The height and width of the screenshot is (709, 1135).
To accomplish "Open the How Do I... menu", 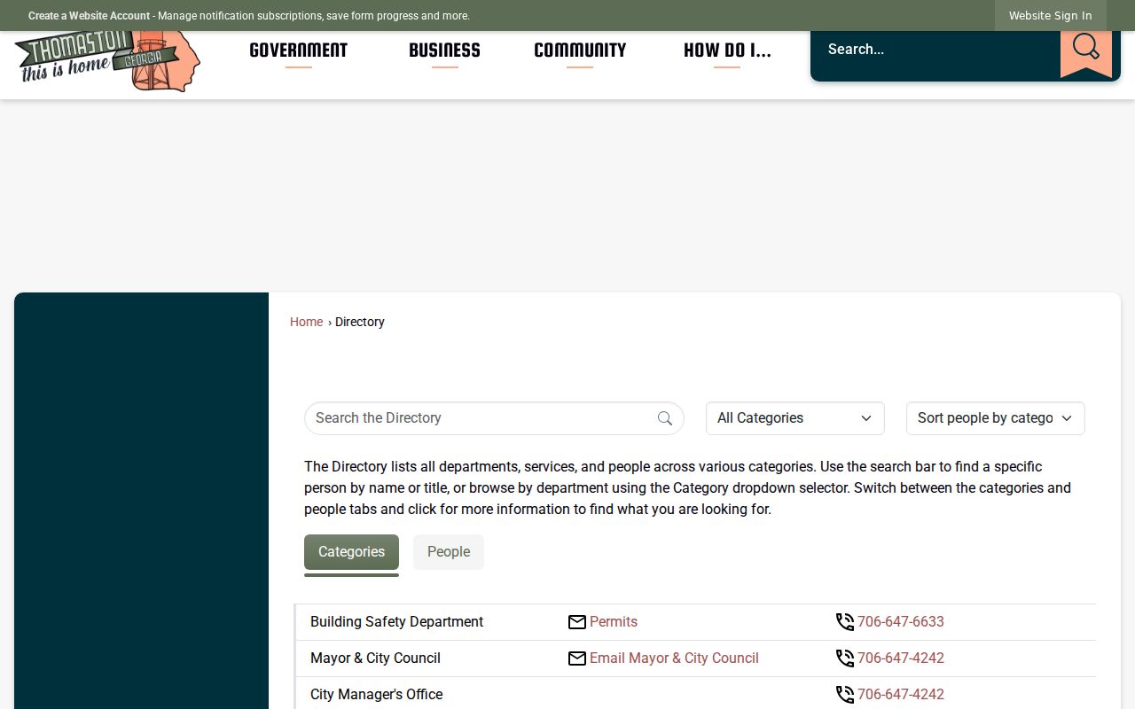I will click(x=727, y=51).
